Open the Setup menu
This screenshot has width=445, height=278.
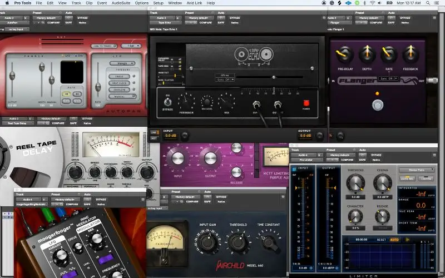159,3
